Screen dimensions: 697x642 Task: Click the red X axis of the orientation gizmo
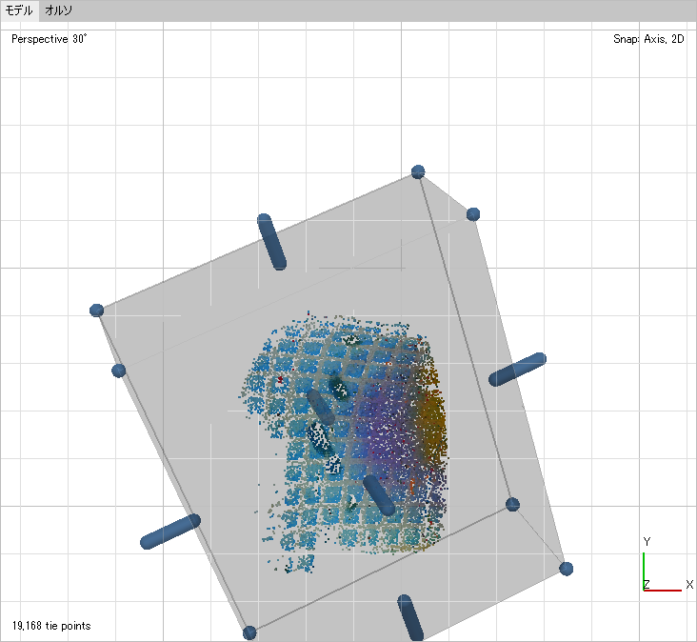click(x=663, y=590)
